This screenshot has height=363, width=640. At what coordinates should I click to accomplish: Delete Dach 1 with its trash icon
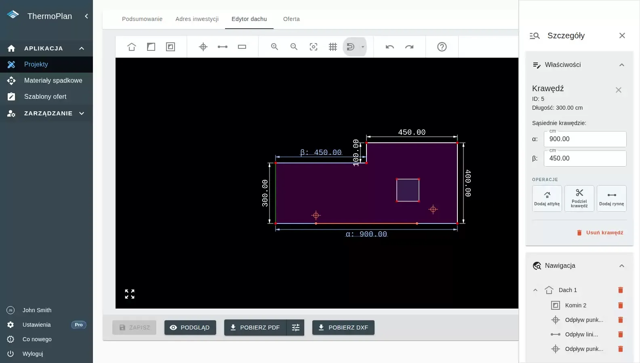(621, 290)
